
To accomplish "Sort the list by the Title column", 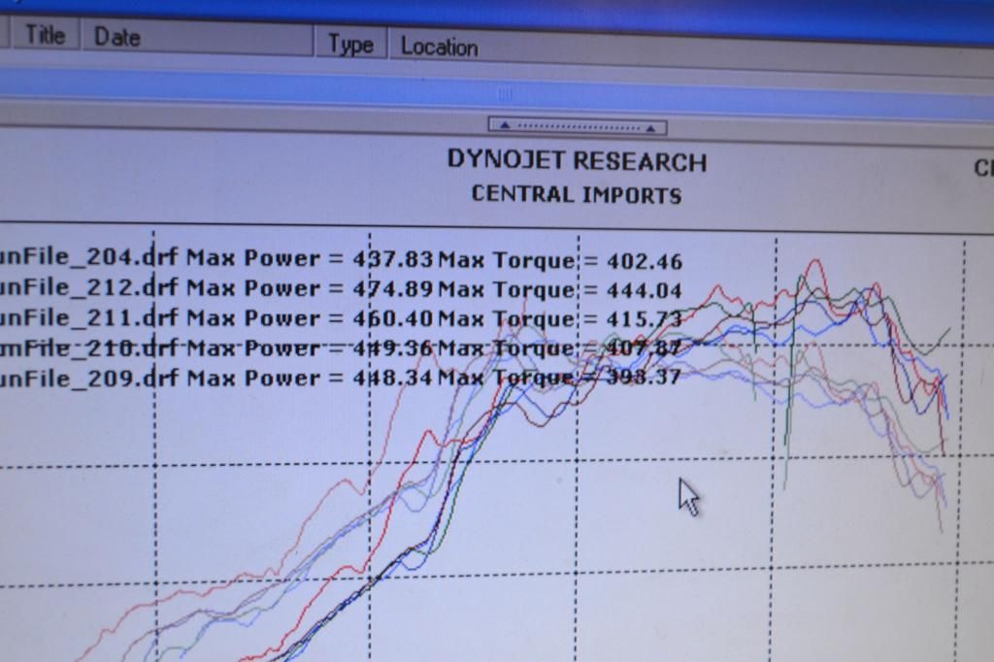I will click(x=45, y=34).
